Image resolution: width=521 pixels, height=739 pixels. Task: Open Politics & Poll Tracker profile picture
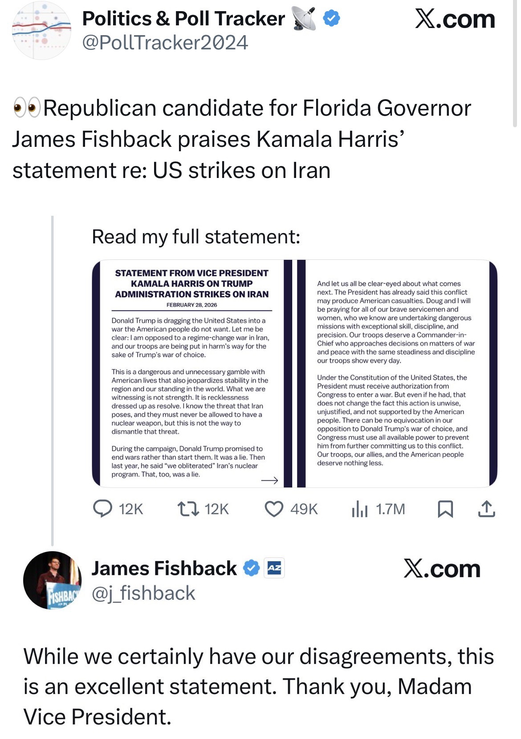(x=41, y=30)
